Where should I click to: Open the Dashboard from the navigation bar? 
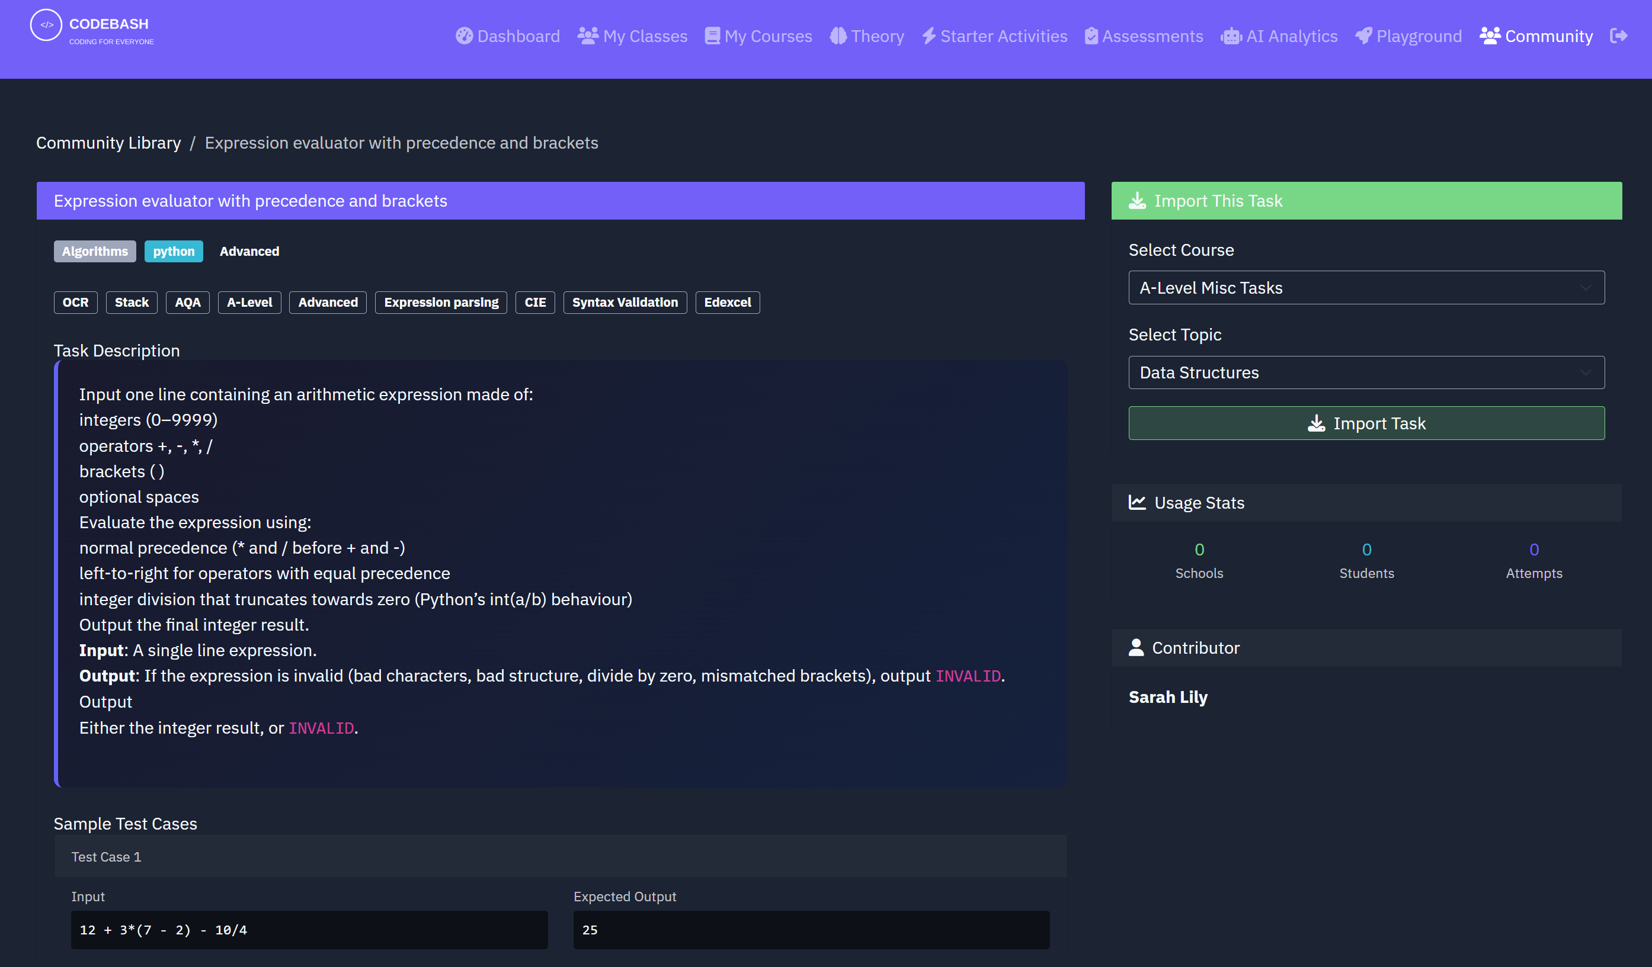(x=508, y=36)
